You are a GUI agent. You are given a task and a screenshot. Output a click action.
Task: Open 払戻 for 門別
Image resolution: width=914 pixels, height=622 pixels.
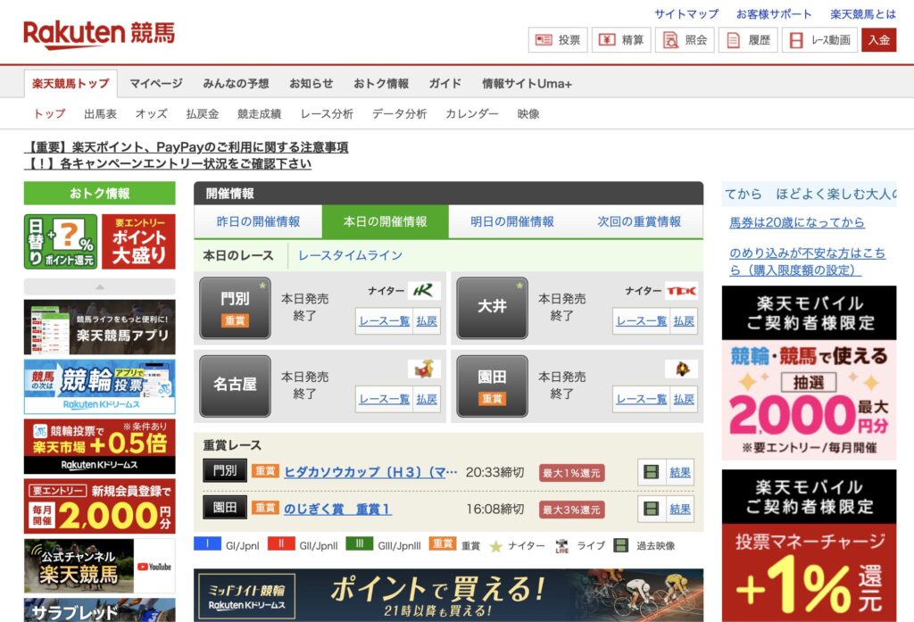click(427, 321)
